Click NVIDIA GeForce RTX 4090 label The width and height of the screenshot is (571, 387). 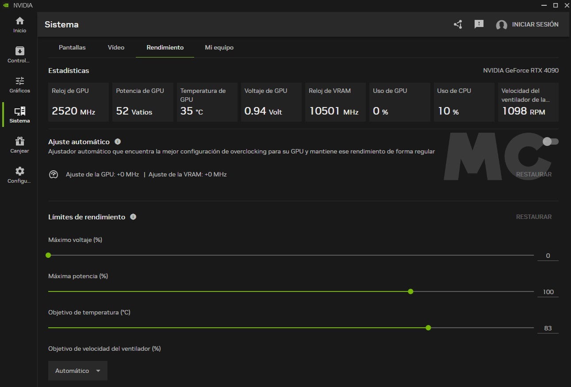coord(521,71)
